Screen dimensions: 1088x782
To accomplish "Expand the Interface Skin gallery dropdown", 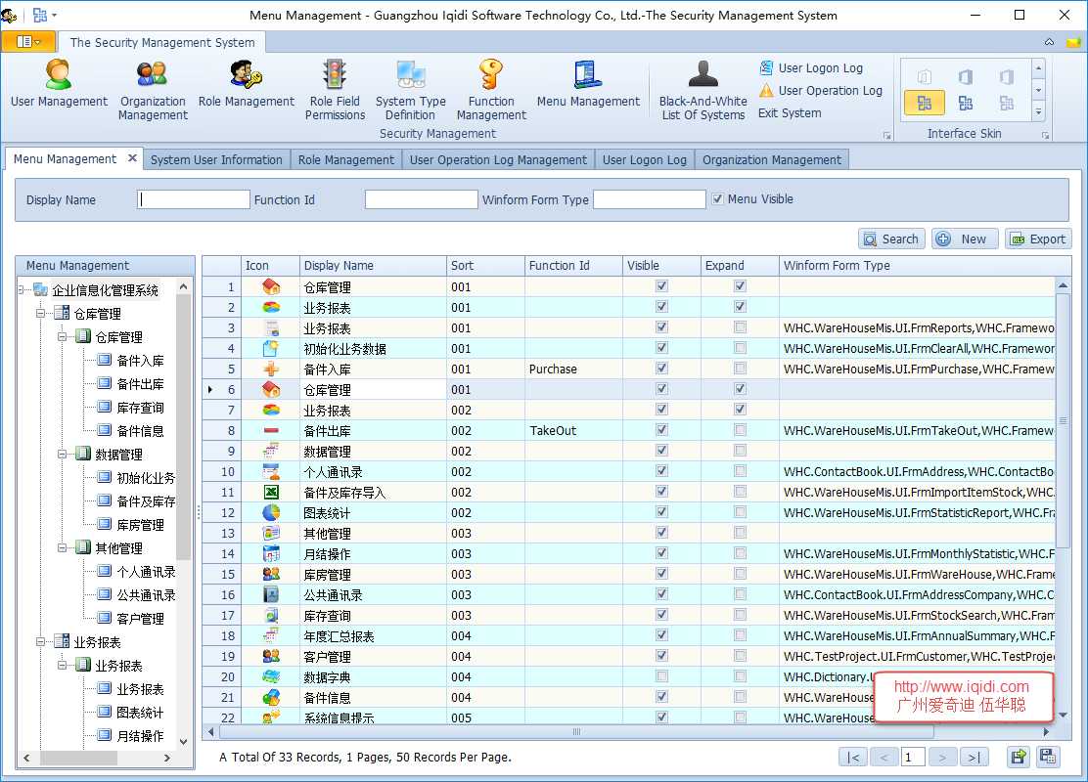I will pyautogui.click(x=1038, y=110).
